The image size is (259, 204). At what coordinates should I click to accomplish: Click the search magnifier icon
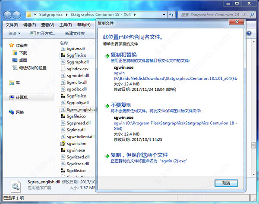coord(252,15)
